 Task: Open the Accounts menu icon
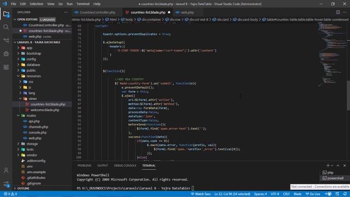coord(6,170)
